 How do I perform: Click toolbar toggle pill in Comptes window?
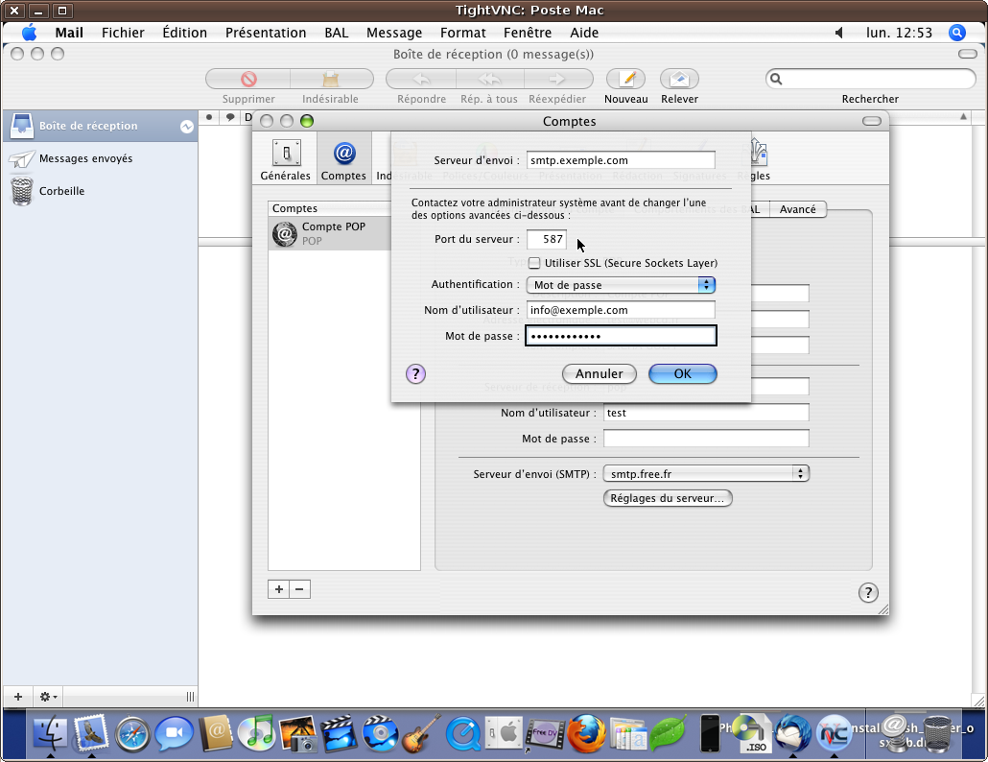(x=871, y=121)
